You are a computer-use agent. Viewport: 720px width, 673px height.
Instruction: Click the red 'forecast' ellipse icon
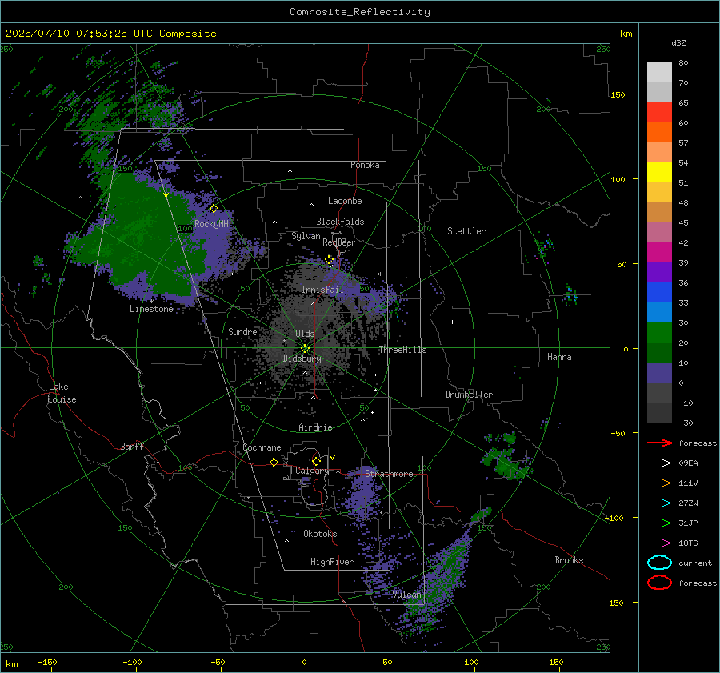[659, 583]
